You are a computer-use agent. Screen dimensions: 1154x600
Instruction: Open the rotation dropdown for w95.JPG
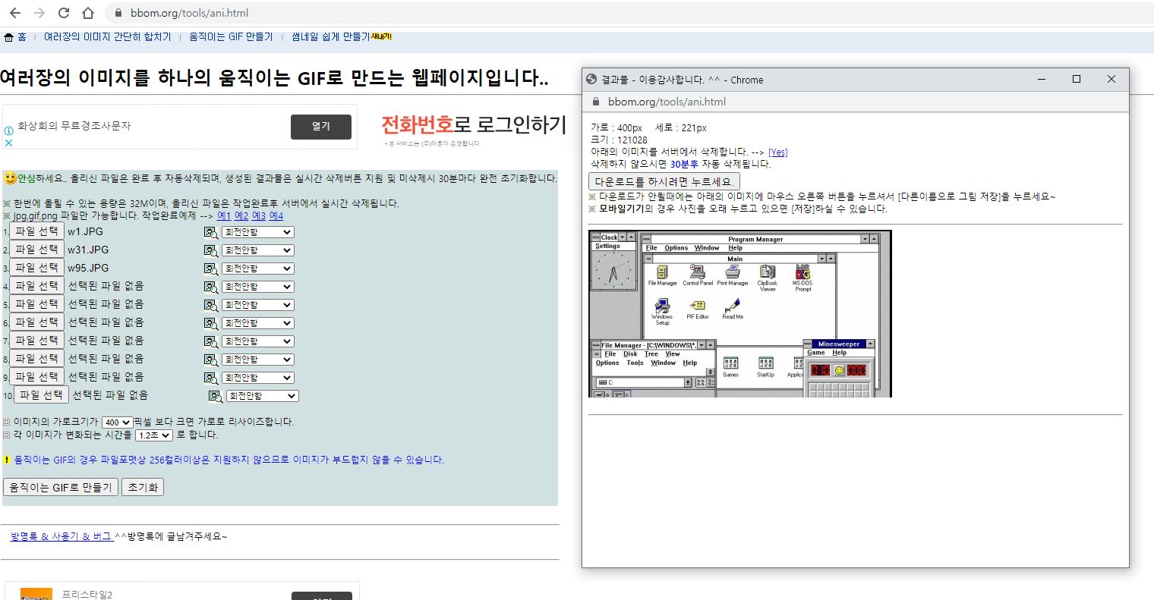tap(258, 269)
